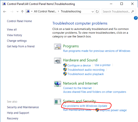Click Configure a device
Viewport: 138px width, 122px height.
point(79,66)
